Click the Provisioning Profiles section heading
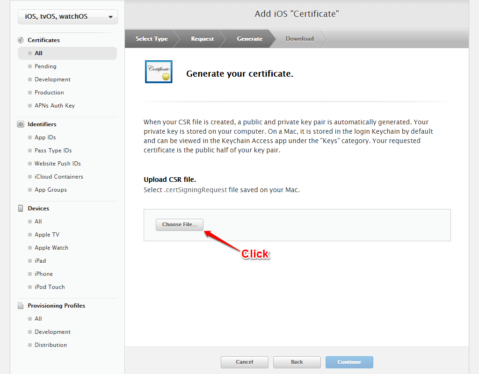The image size is (479, 374). pos(57,306)
